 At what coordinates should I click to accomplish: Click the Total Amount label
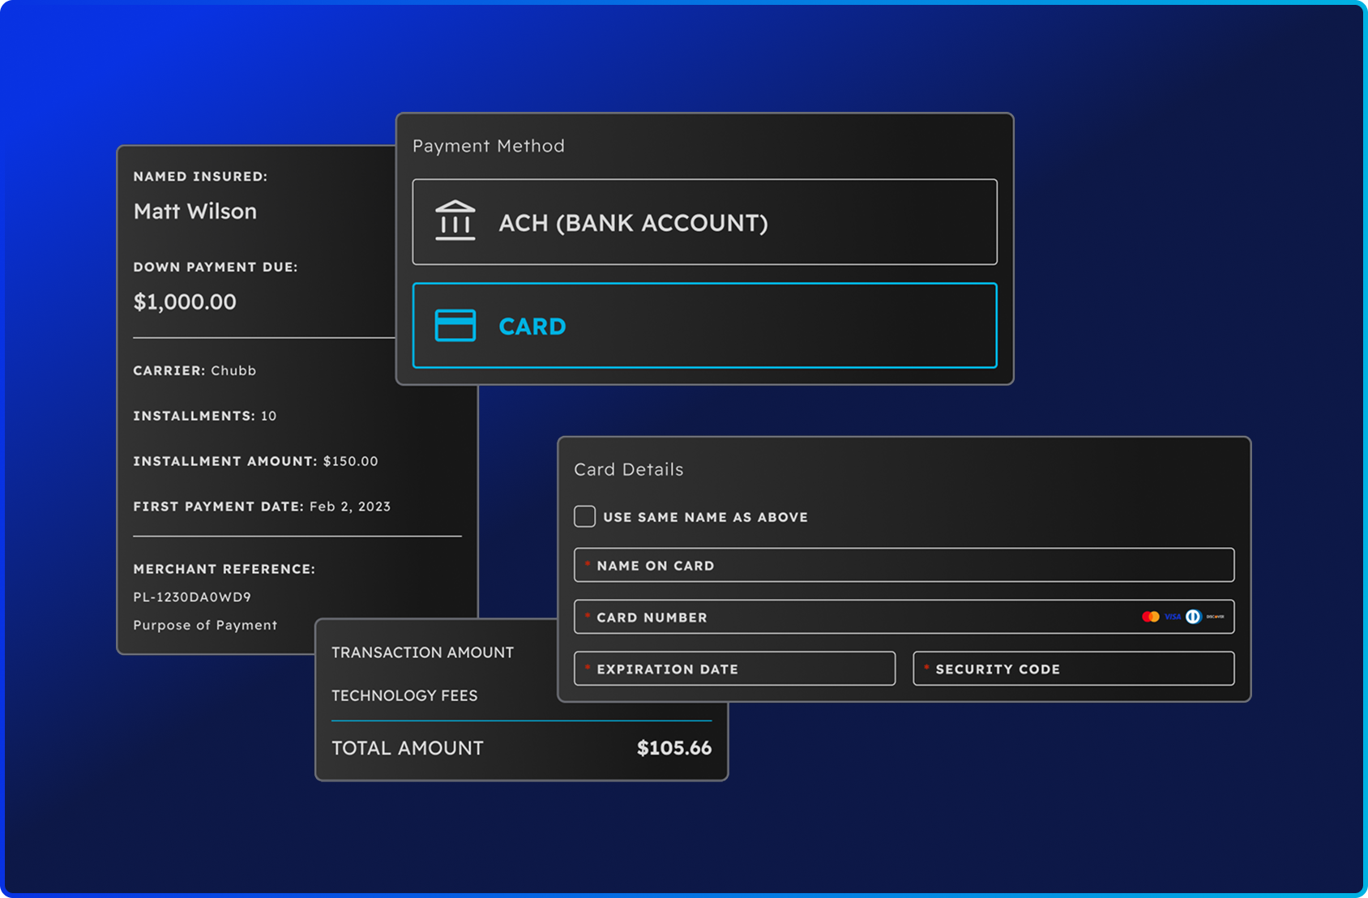pyautogui.click(x=408, y=748)
